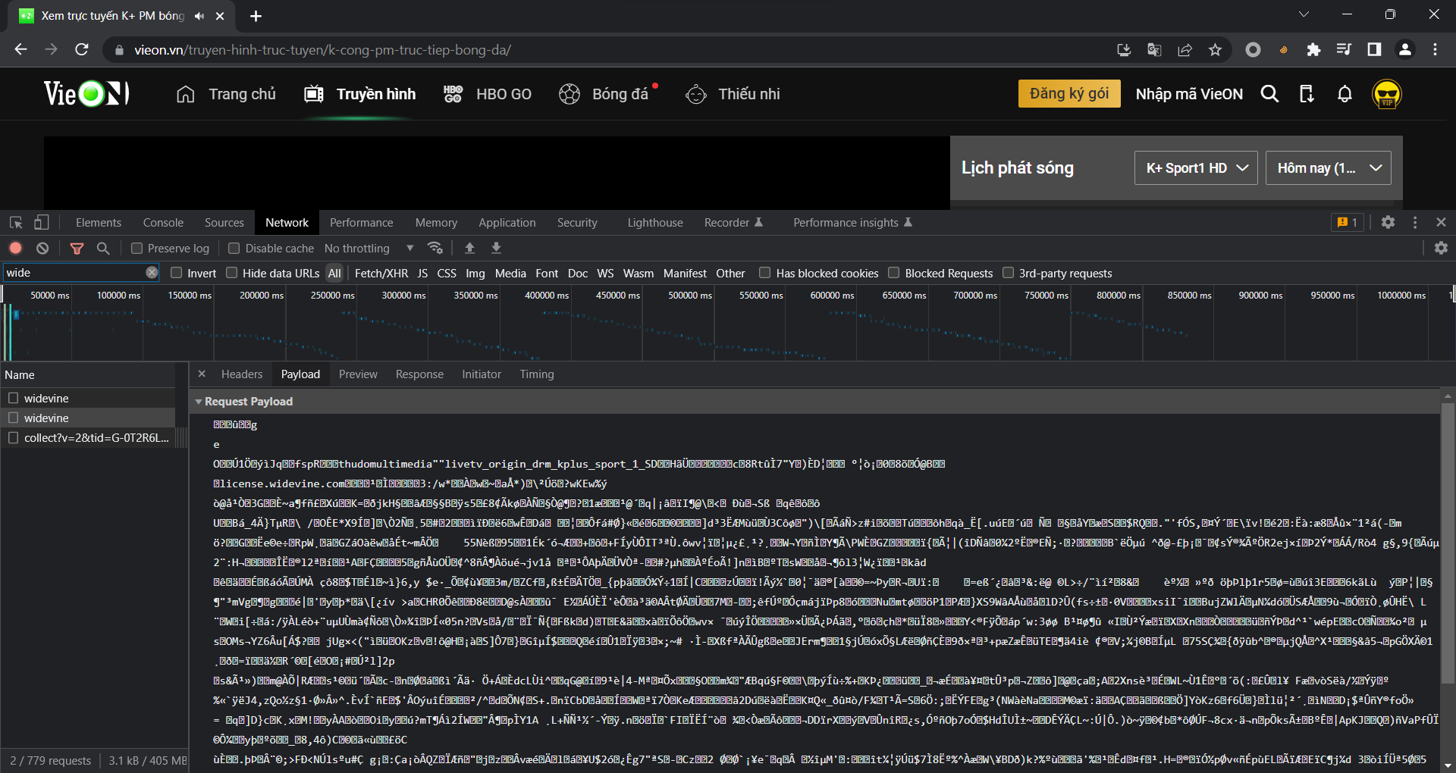This screenshot has width=1456, height=773.
Task: Click the share page icon in address bar
Action: 1185,49
